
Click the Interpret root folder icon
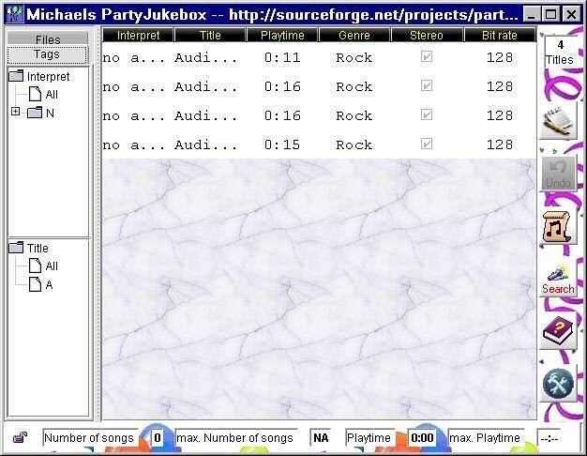click(x=16, y=76)
